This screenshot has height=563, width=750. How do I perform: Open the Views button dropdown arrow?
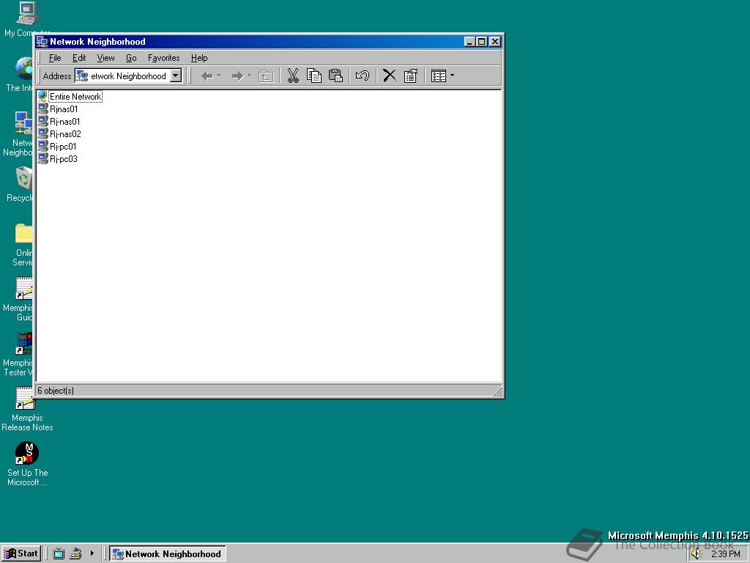(452, 76)
